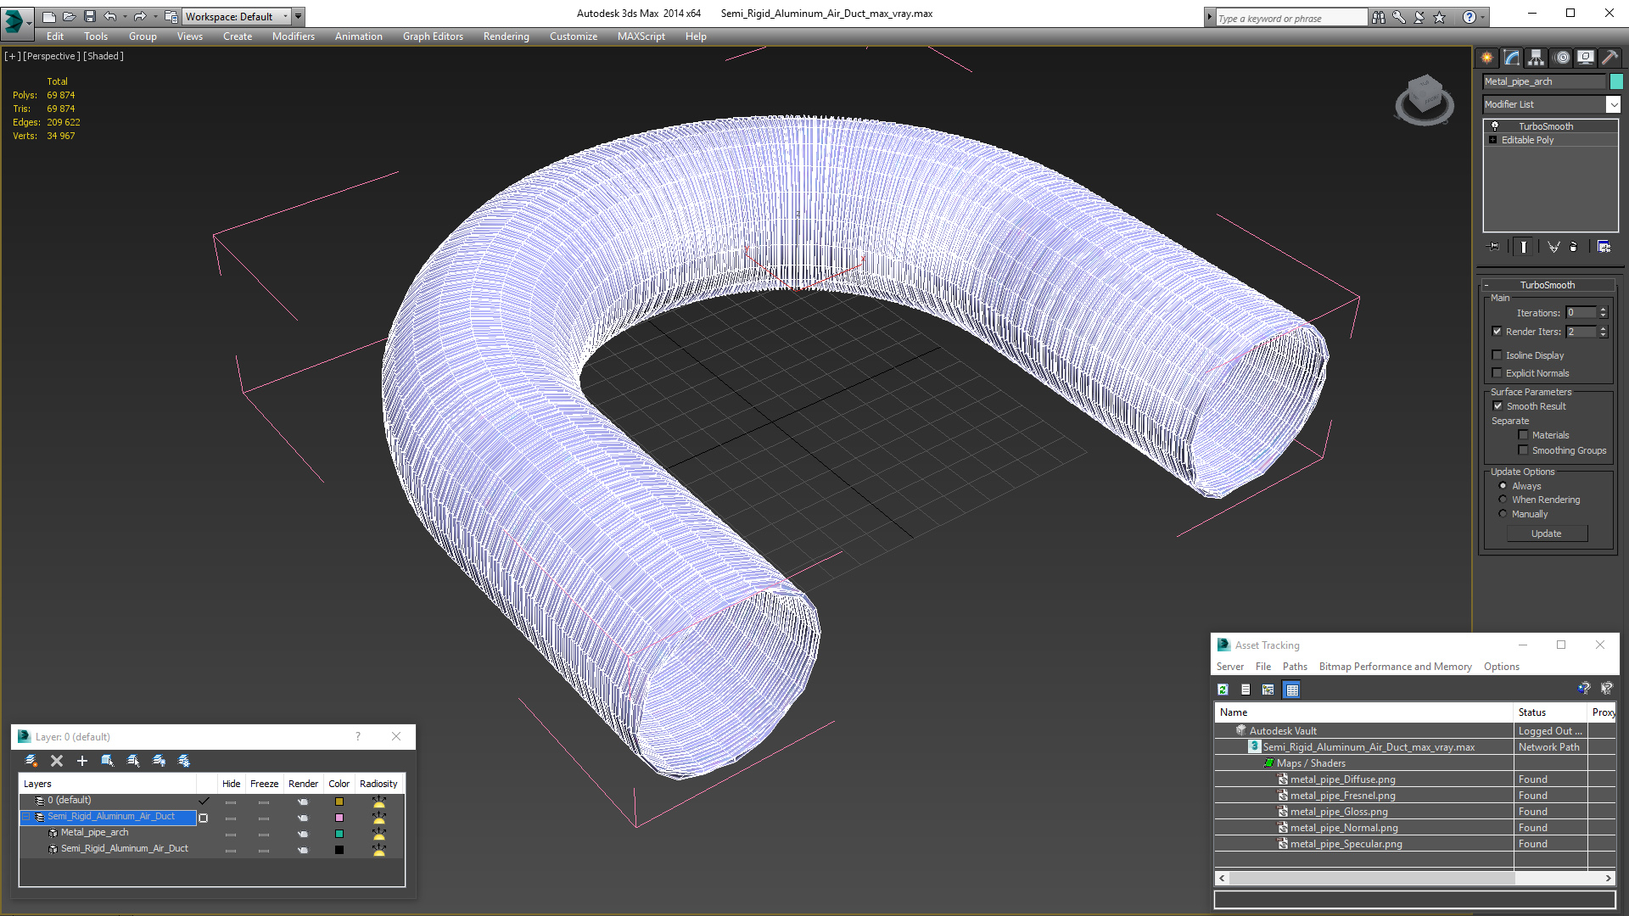Click the Render Iters spinner arrows

1604,332
